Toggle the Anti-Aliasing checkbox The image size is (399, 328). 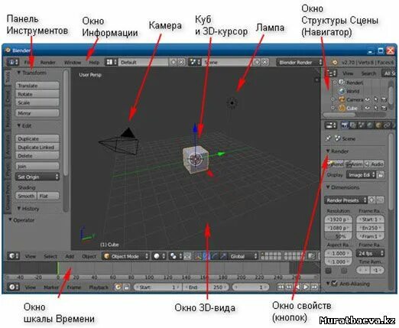point(335,284)
